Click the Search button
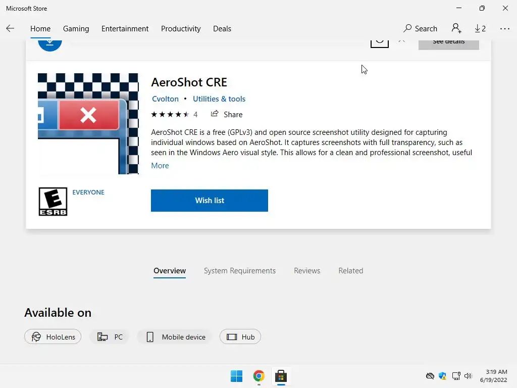The image size is (517, 388). [420, 29]
